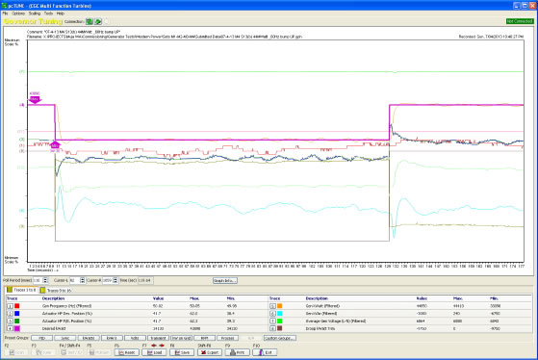538x360 pixels.
Task: Select the third preset group button, right of Sync
Action: click(x=89, y=338)
